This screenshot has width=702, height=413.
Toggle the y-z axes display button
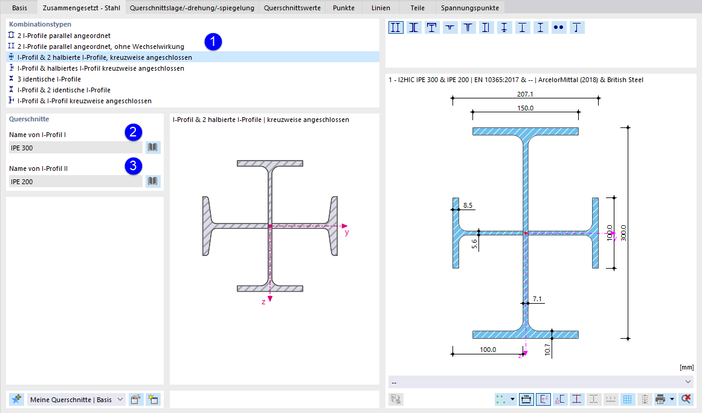click(x=544, y=399)
